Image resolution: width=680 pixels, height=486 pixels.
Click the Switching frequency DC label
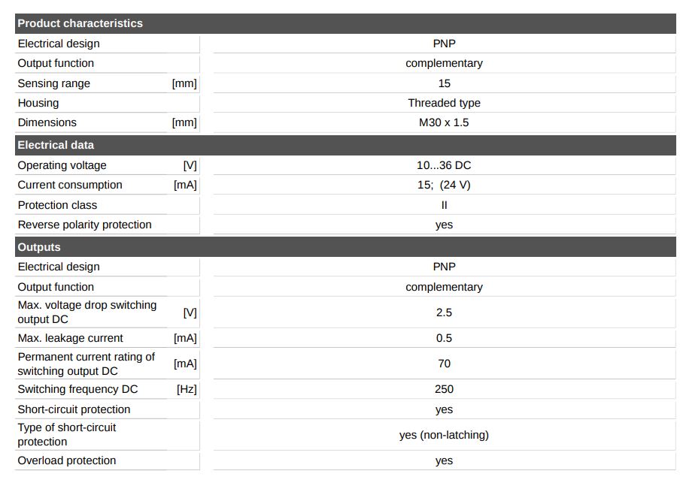pyautogui.click(x=77, y=389)
